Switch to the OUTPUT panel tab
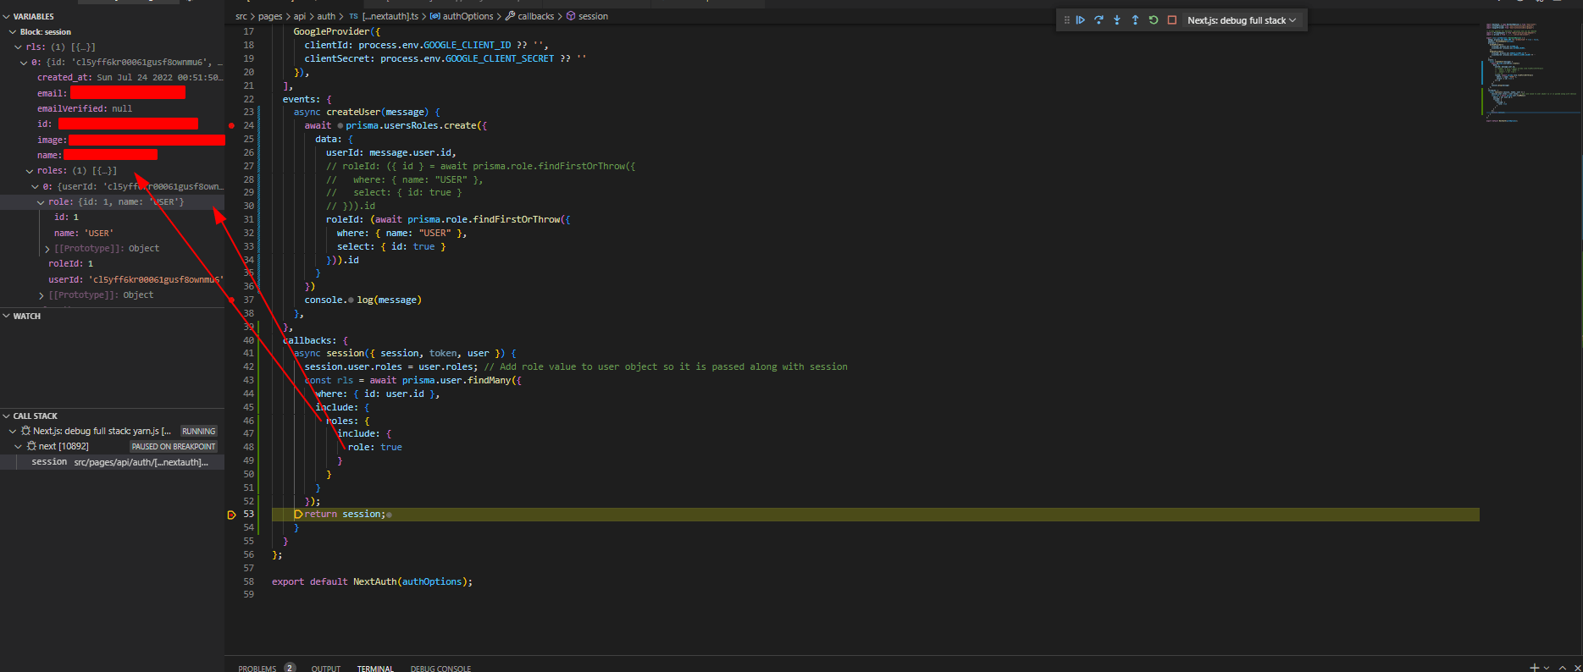 point(325,669)
